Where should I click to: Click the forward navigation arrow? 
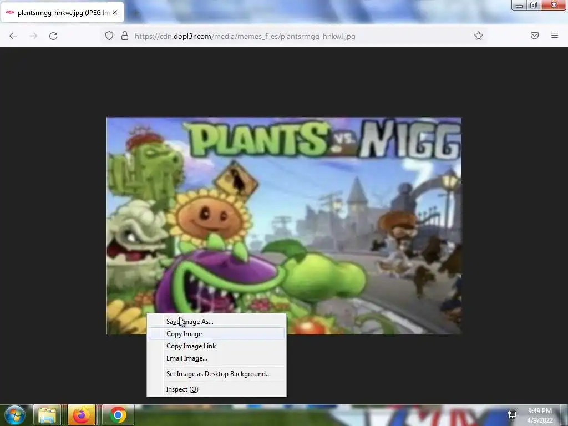coord(33,36)
